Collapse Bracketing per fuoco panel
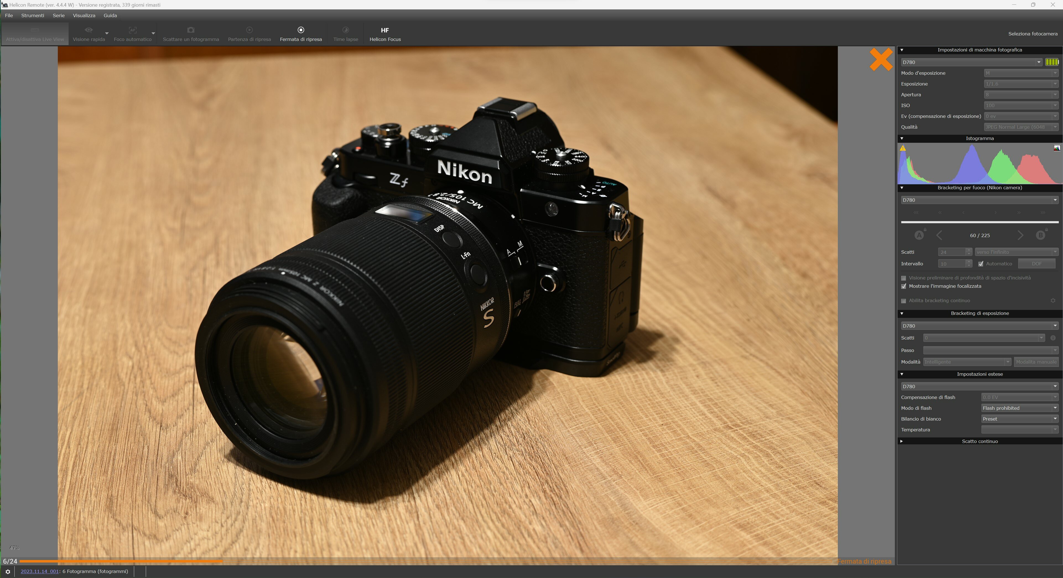 pos(902,188)
